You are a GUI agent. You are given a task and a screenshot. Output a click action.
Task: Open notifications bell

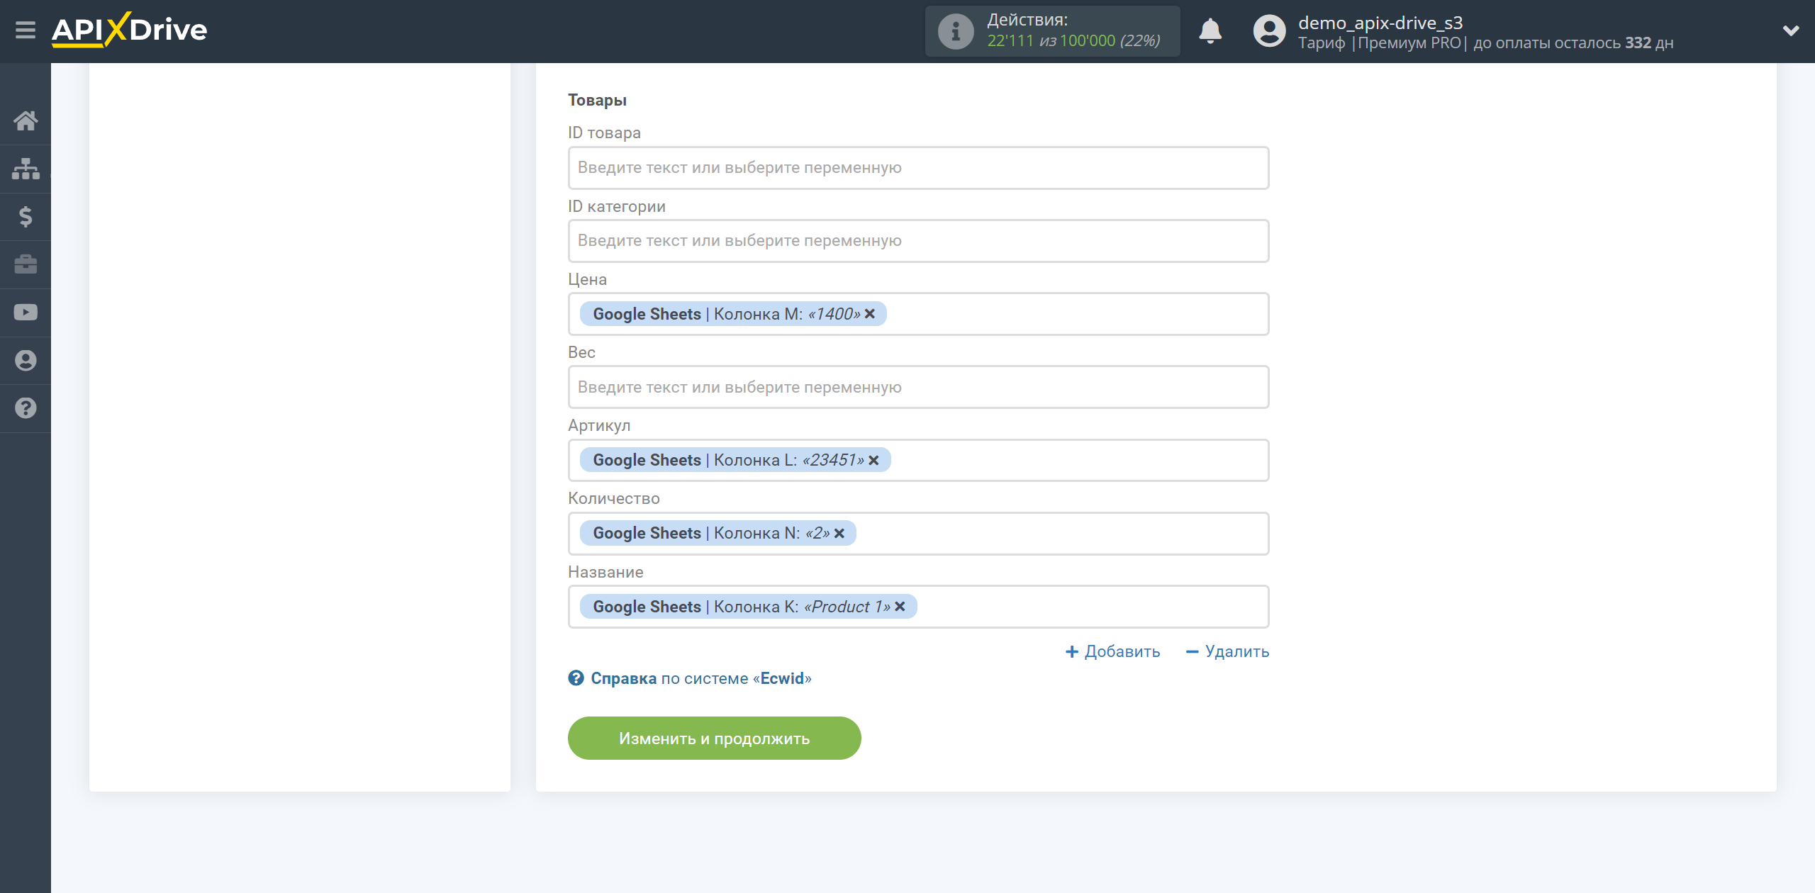(x=1210, y=31)
